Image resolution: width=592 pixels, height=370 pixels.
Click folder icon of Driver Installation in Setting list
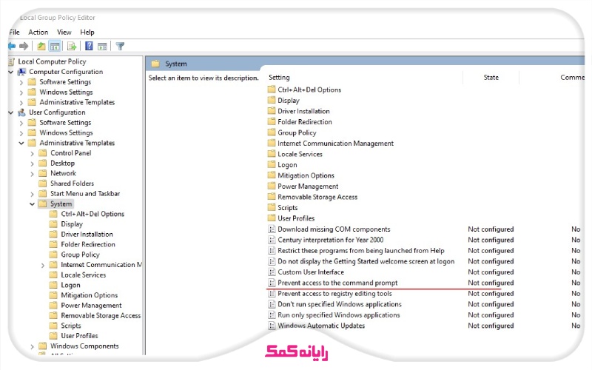click(x=272, y=111)
